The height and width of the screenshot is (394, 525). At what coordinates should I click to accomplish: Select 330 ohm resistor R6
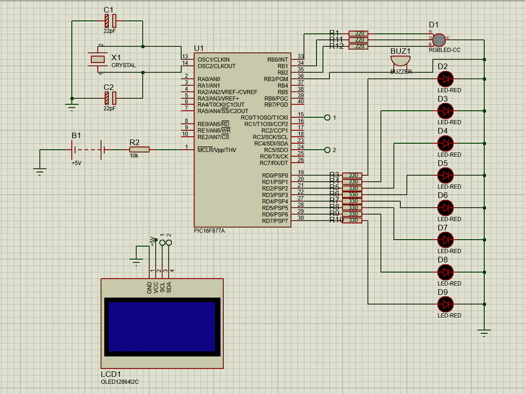pyautogui.click(x=352, y=194)
